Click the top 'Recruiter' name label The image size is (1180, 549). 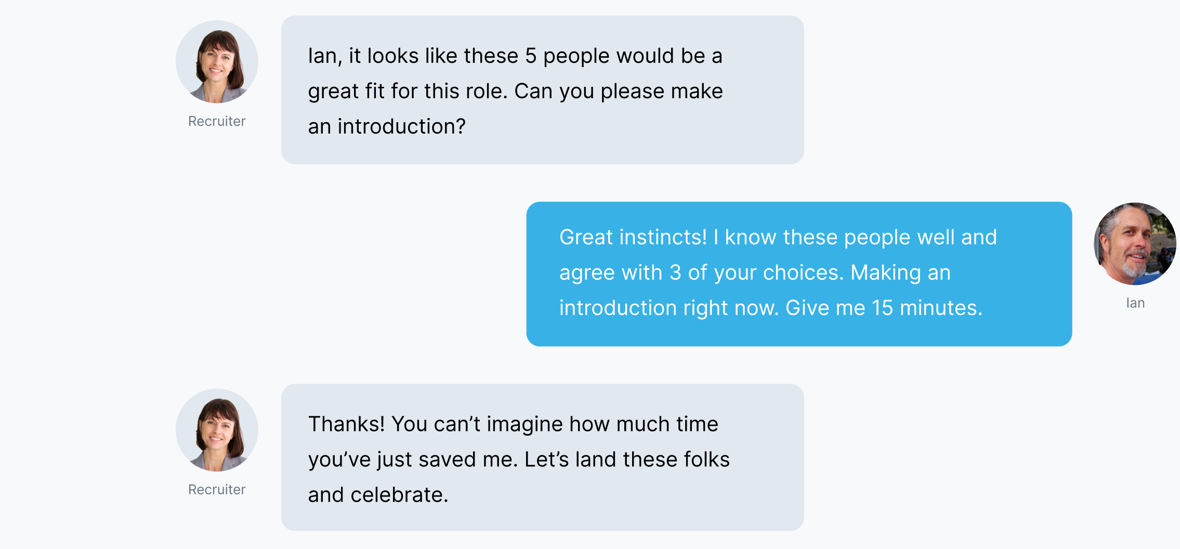coord(217,121)
